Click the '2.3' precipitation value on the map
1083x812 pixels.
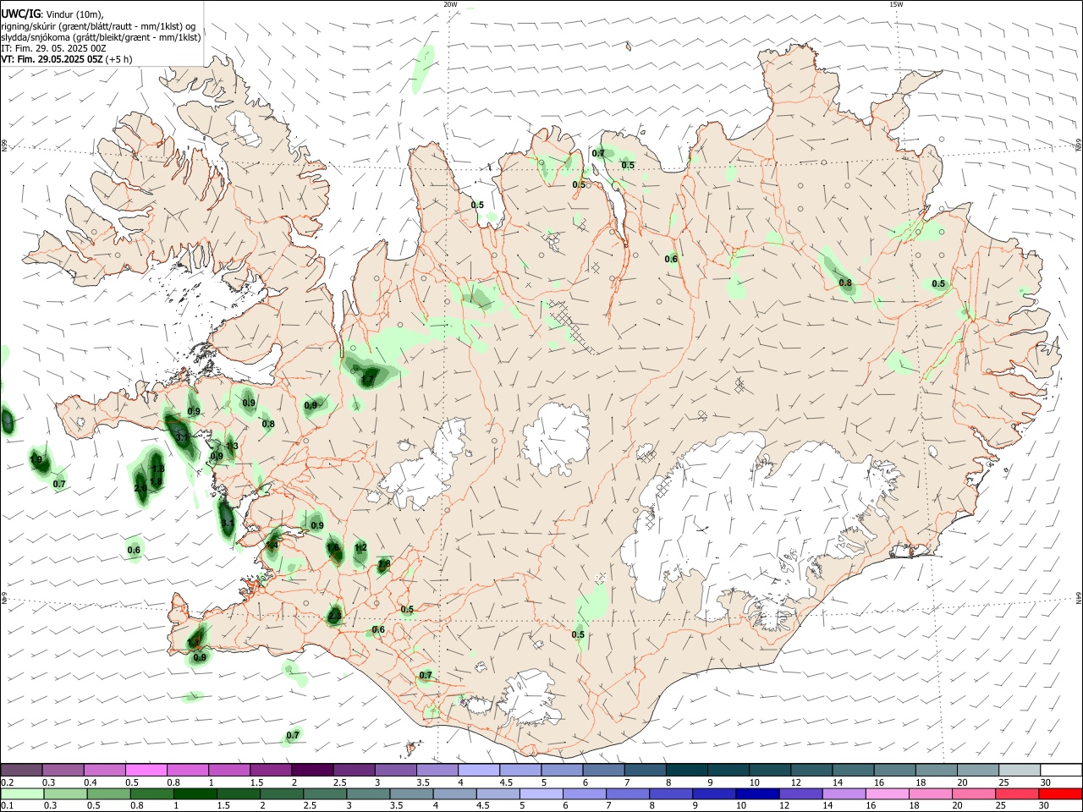[334, 616]
